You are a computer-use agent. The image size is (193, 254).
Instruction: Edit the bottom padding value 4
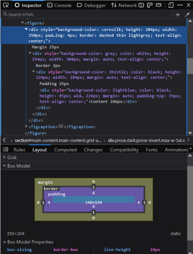pyautogui.click(x=93, y=207)
